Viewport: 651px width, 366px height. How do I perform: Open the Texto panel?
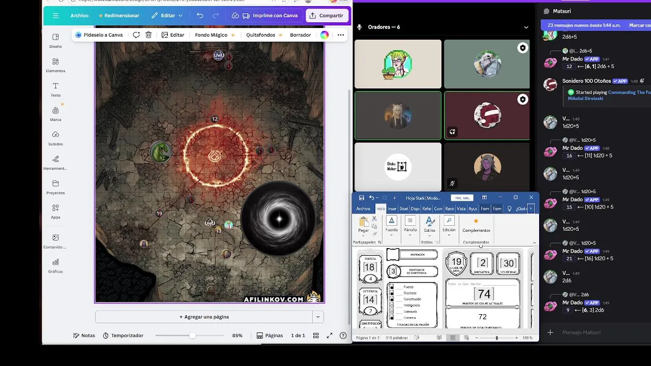click(x=55, y=89)
